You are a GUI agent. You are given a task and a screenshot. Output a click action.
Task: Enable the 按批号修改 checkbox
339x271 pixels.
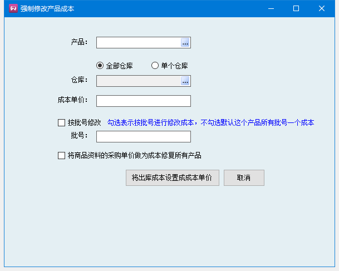tap(62, 122)
